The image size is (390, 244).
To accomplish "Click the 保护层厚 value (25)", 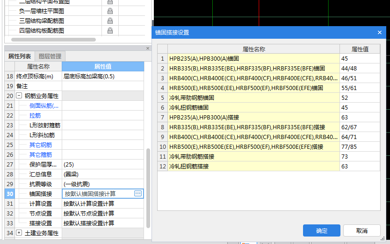I will pos(103,164).
